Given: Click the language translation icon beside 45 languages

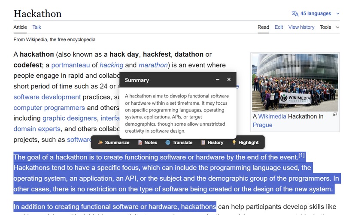Looking at the screenshot, I should pyautogui.click(x=295, y=14).
